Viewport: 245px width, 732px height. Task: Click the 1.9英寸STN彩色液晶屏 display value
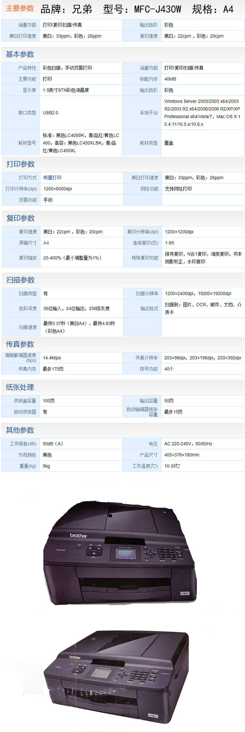pyautogui.click(x=66, y=90)
